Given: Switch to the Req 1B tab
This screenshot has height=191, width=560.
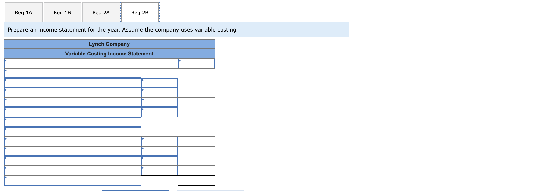Looking at the screenshot, I should (62, 12).
